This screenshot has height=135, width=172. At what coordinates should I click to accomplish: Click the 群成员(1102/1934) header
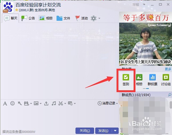tap(136, 95)
